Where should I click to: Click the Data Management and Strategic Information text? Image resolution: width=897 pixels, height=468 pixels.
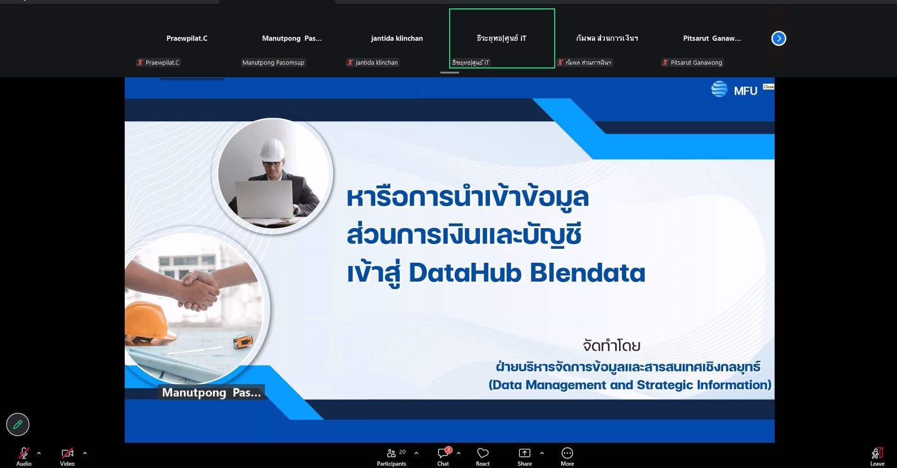(x=630, y=385)
